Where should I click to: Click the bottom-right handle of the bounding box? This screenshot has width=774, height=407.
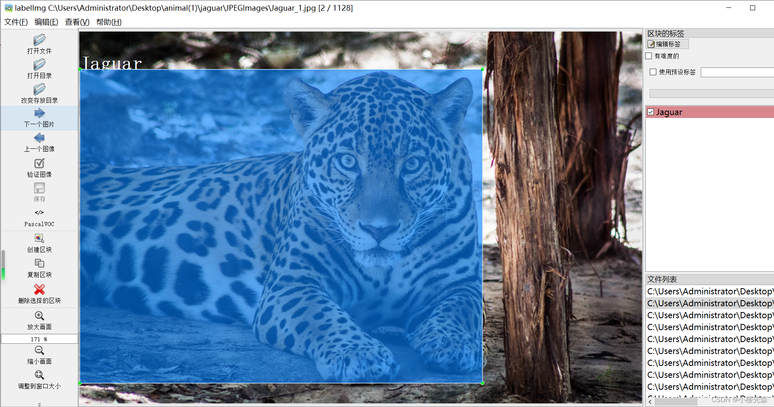coord(482,383)
